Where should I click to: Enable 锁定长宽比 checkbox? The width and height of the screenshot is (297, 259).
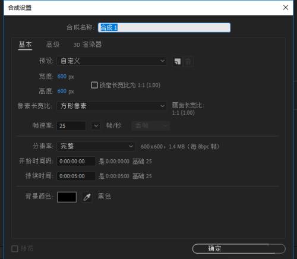pyautogui.click(x=94, y=85)
